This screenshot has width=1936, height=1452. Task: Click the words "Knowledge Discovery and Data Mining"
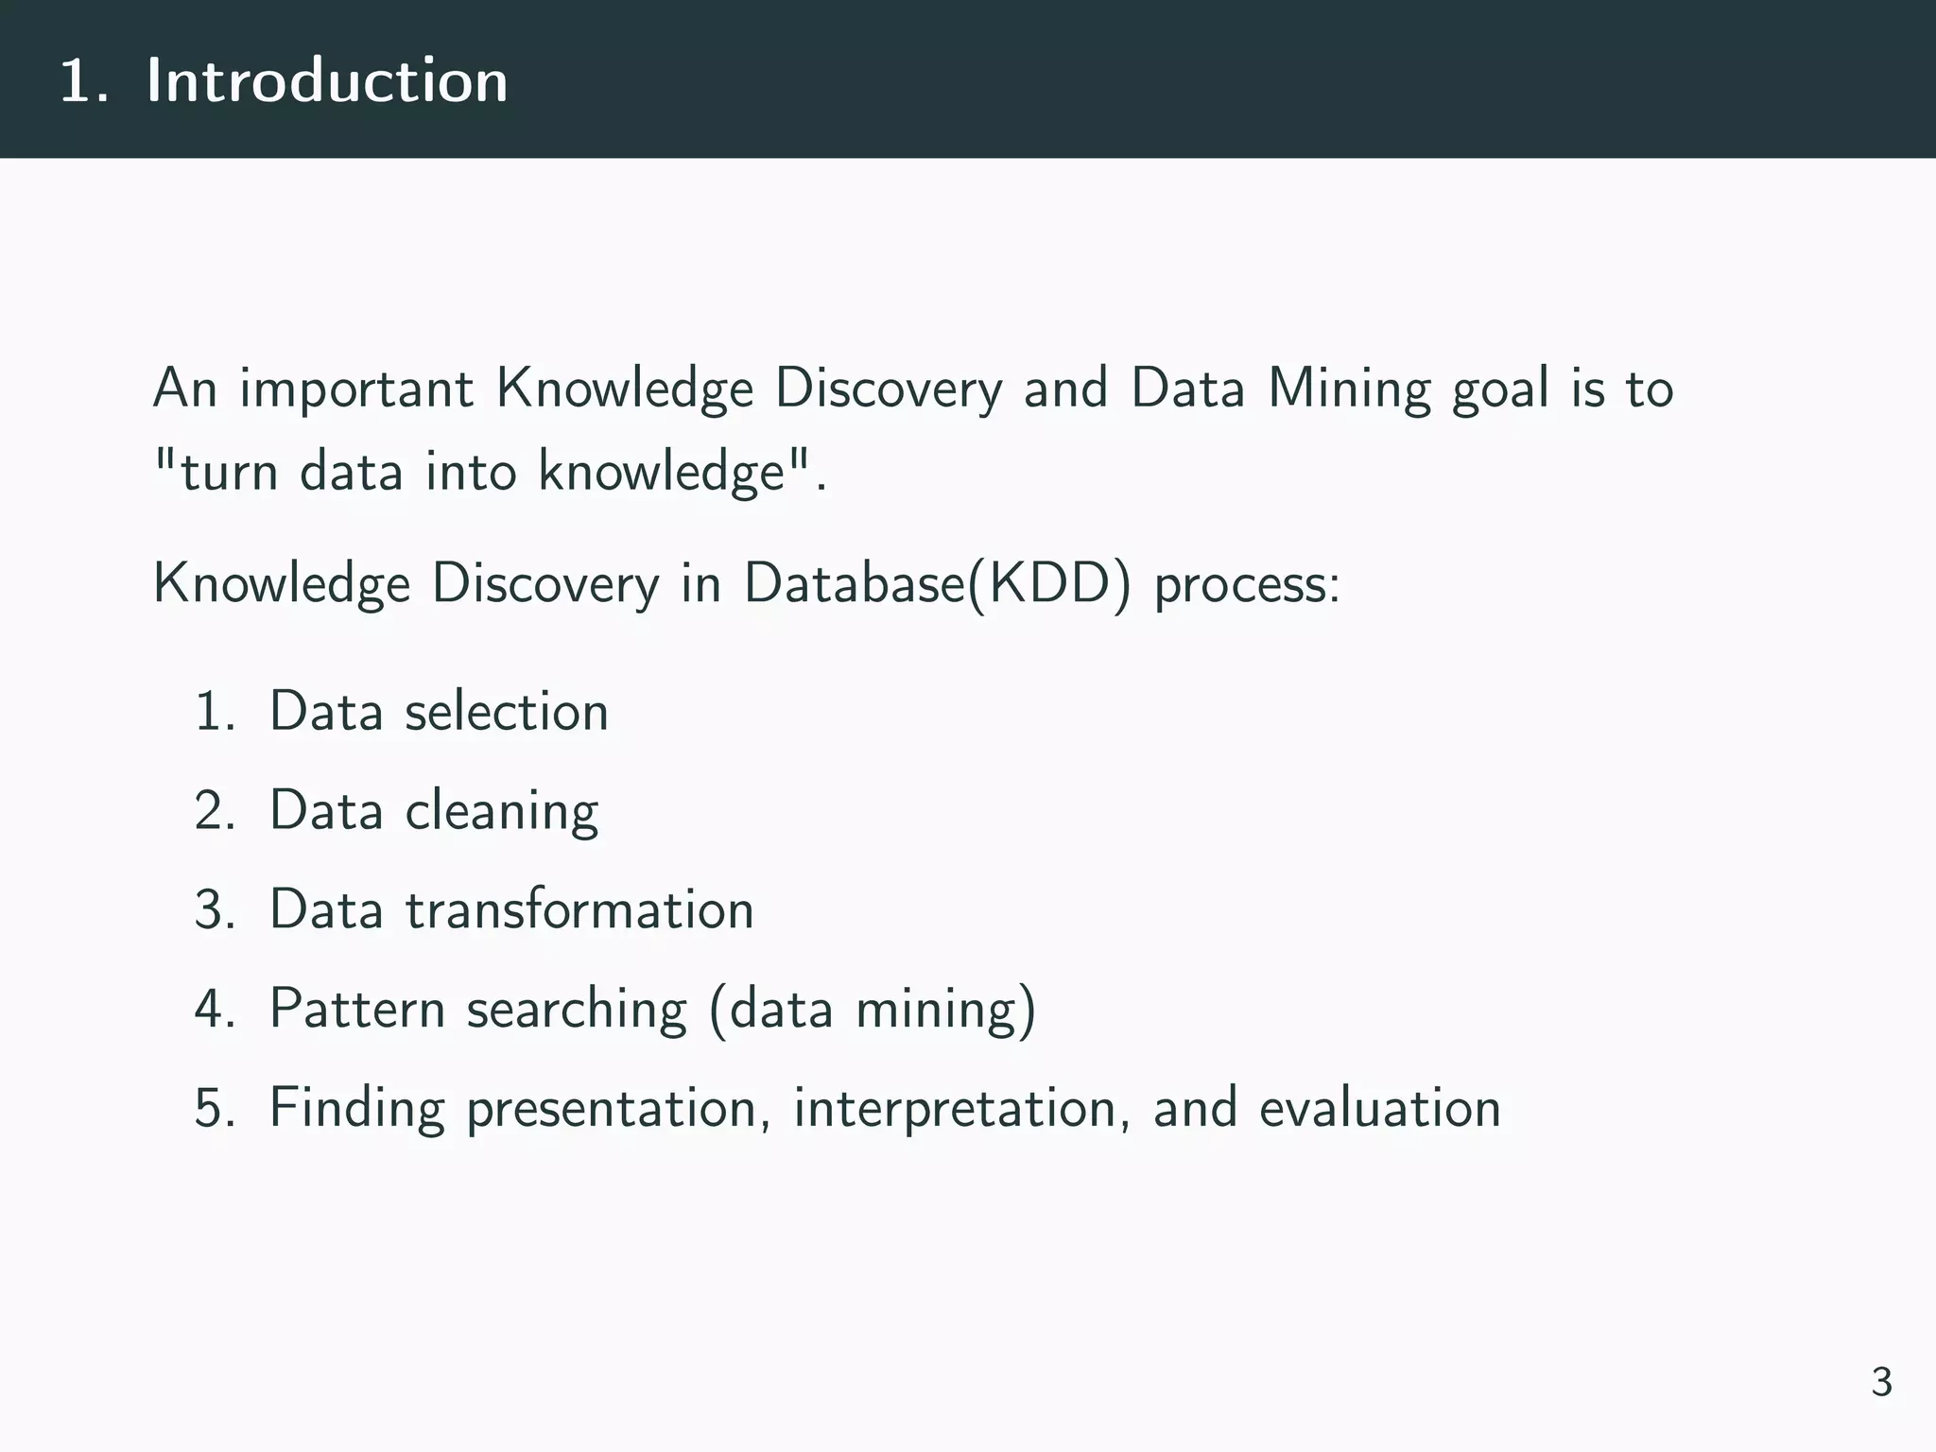coord(962,389)
